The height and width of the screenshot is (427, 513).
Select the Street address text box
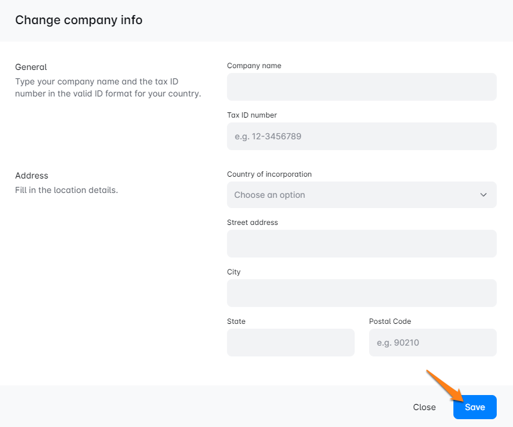click(x=361, y=244)
